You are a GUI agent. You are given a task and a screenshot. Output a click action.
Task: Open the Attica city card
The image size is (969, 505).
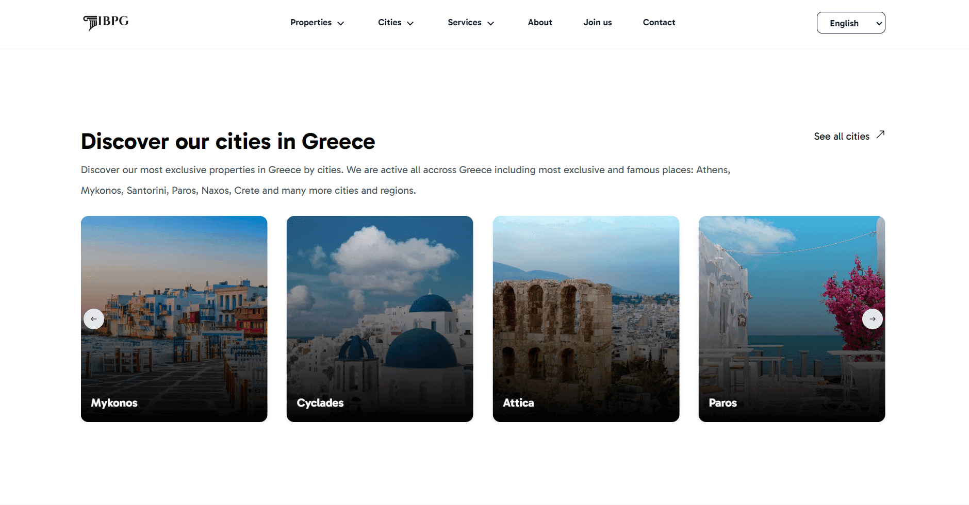(x=586, y=318)
